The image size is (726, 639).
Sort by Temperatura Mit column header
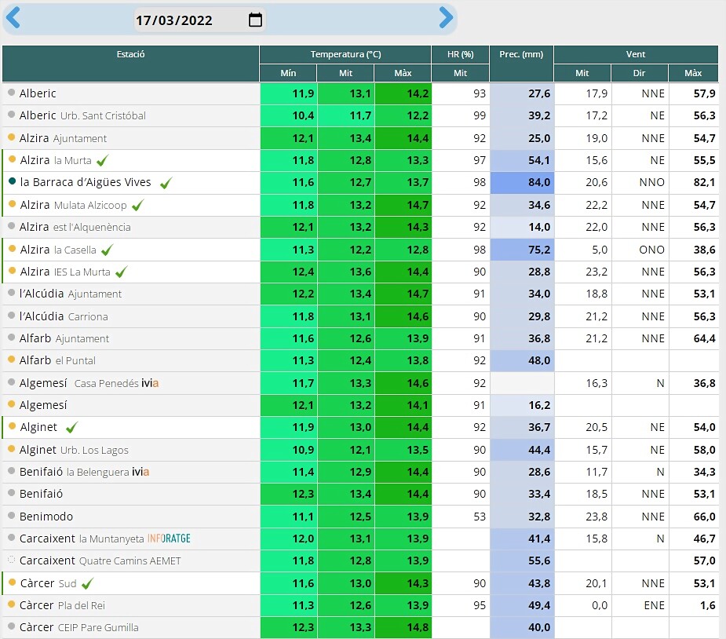(345, 73)
